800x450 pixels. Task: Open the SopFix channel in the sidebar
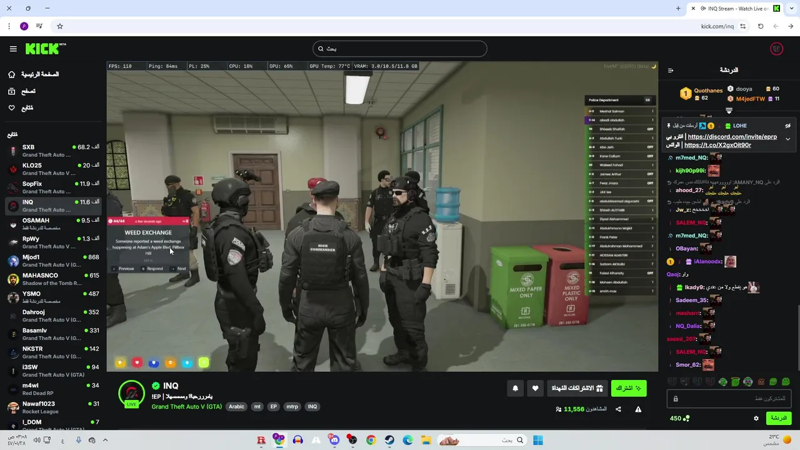pyautogui.click(x=53, y=187)
